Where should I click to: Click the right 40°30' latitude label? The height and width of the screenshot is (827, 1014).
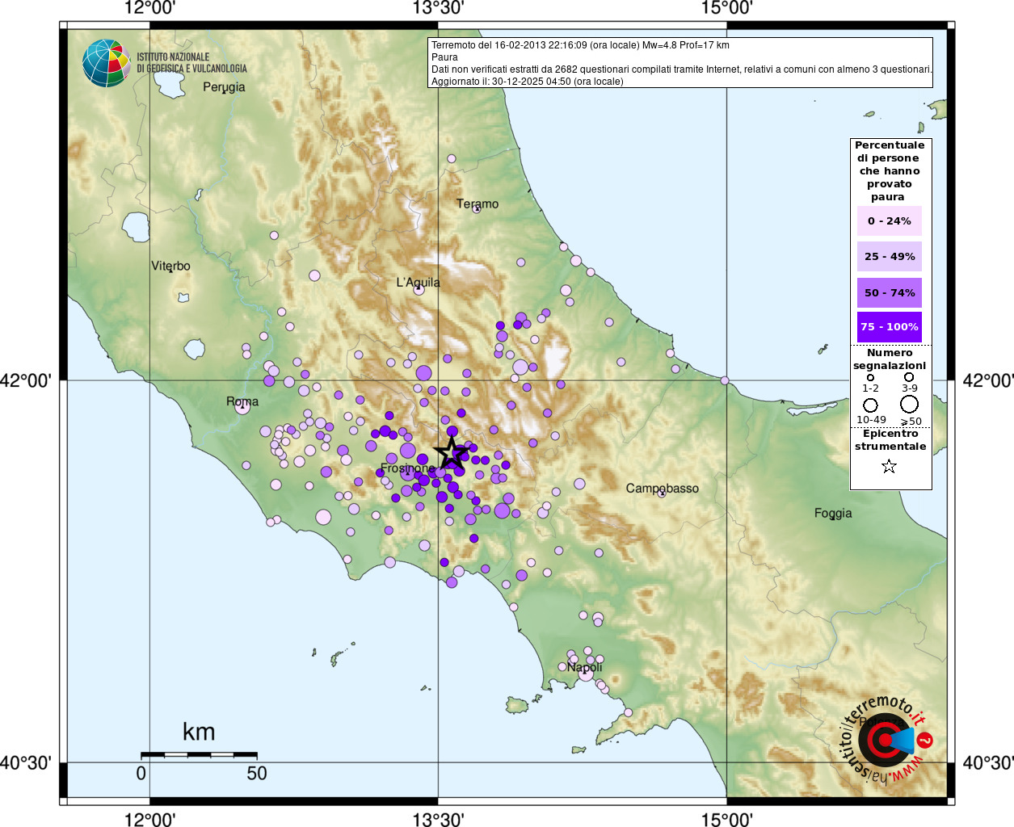click(x=987, y=762)
